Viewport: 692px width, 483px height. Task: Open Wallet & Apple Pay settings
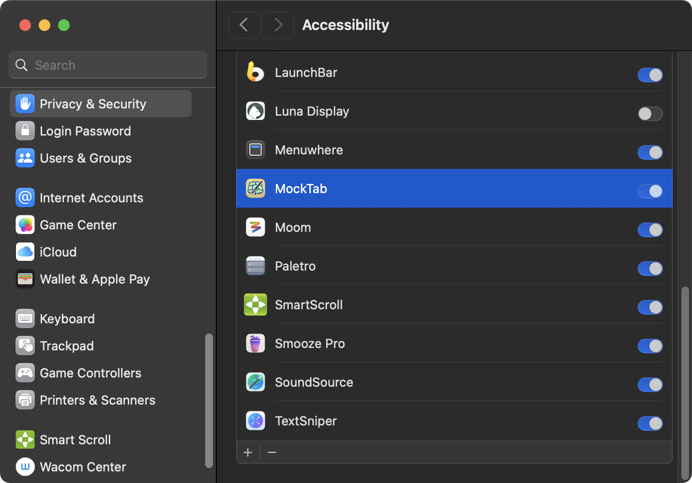101,279
